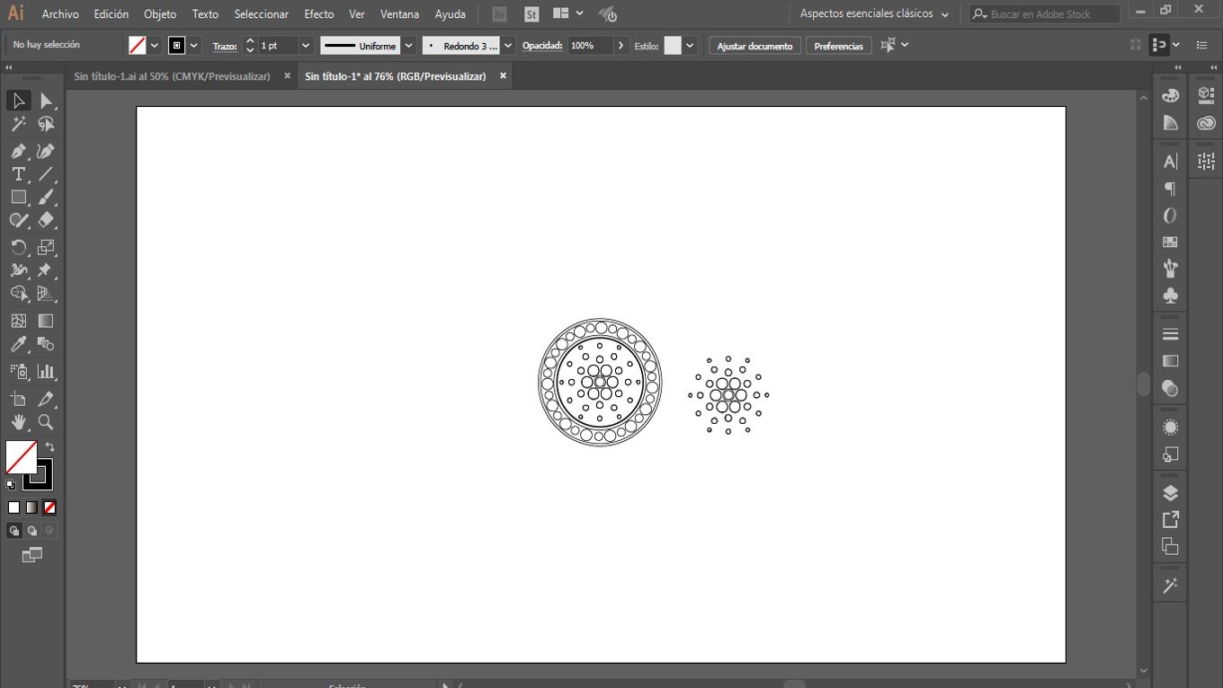Open Aspectos esenciales clásicos workspace switcher
Viewport: 1223px width, 688px height.
(873, 14)
